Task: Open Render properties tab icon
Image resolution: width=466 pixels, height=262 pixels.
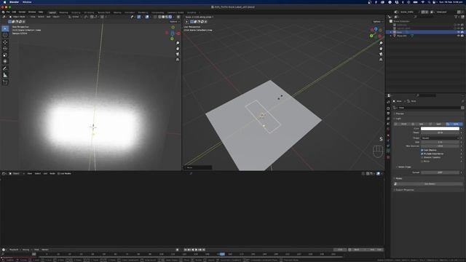Action: 388,108
